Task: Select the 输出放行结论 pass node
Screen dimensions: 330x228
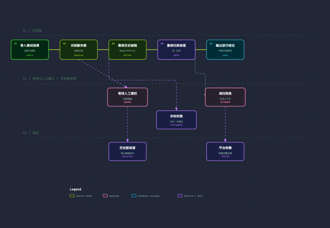Action: coord(225,50)
